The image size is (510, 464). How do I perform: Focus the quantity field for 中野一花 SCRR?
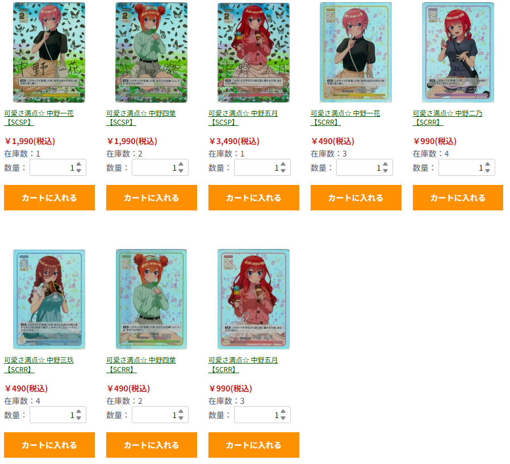[x=364, y=168]
